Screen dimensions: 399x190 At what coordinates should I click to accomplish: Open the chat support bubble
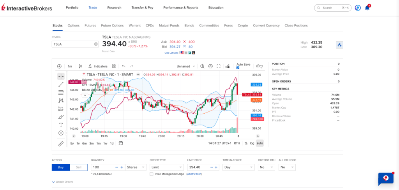click(x=386, y=179)
